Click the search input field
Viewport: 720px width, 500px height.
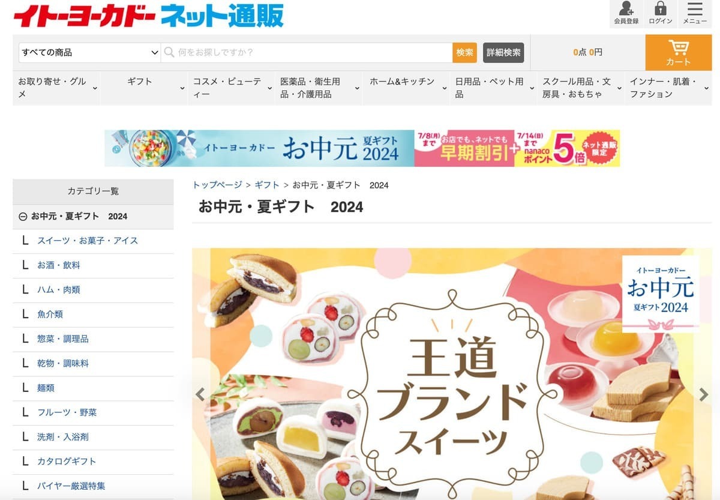(x=308, y=52)
